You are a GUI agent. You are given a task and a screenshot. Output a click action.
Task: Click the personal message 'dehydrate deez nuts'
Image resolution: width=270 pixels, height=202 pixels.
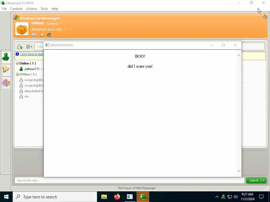(x=47, y=29)
